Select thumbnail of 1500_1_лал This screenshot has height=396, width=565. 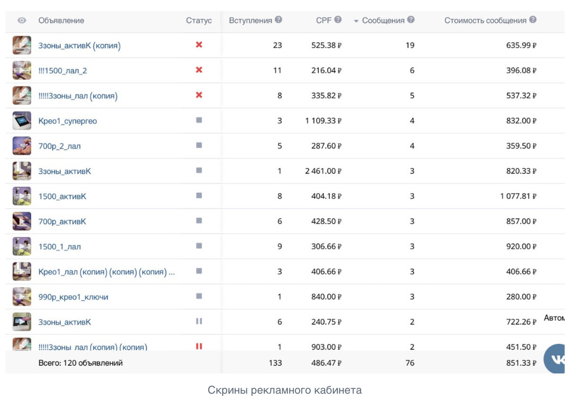[22, 246]
